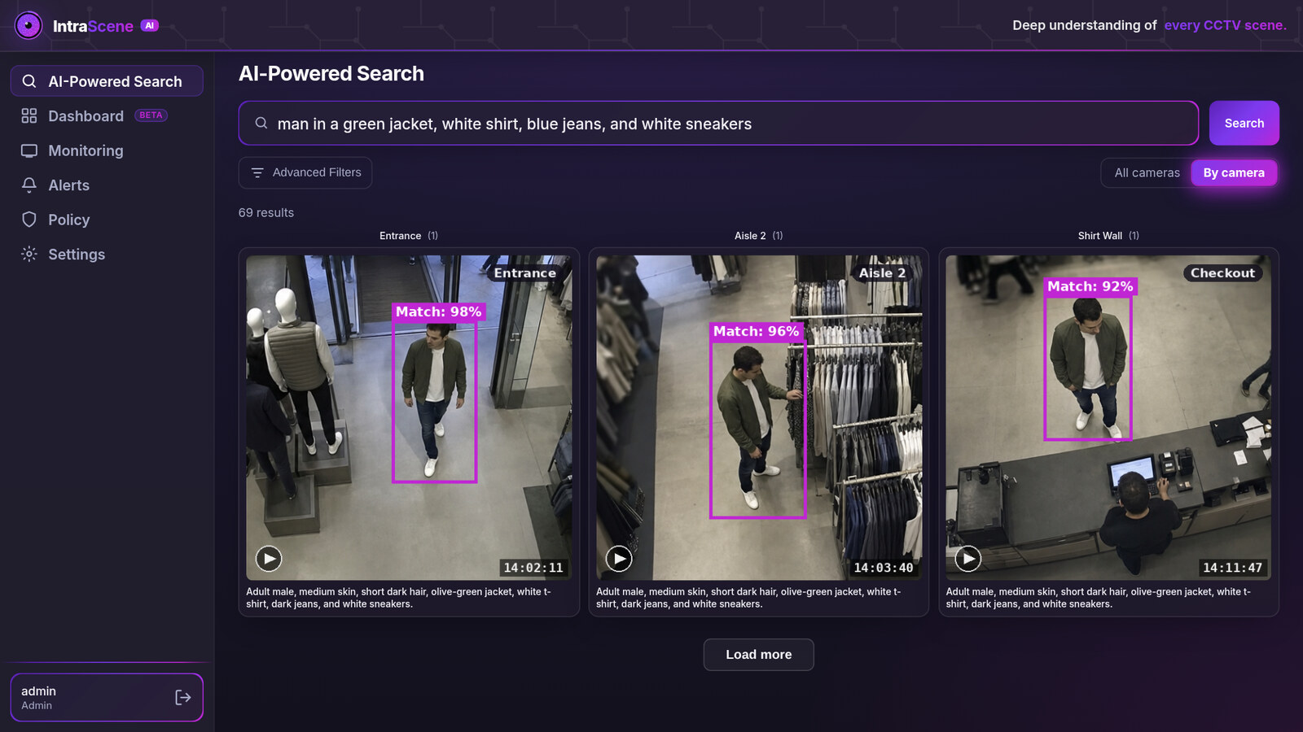This screenshot has width=1303, height=732.
Task: Click the Match: 98% detection label
Action: click(439, 312)
